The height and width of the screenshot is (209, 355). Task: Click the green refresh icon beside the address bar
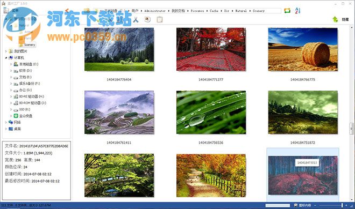coord(287,10)
